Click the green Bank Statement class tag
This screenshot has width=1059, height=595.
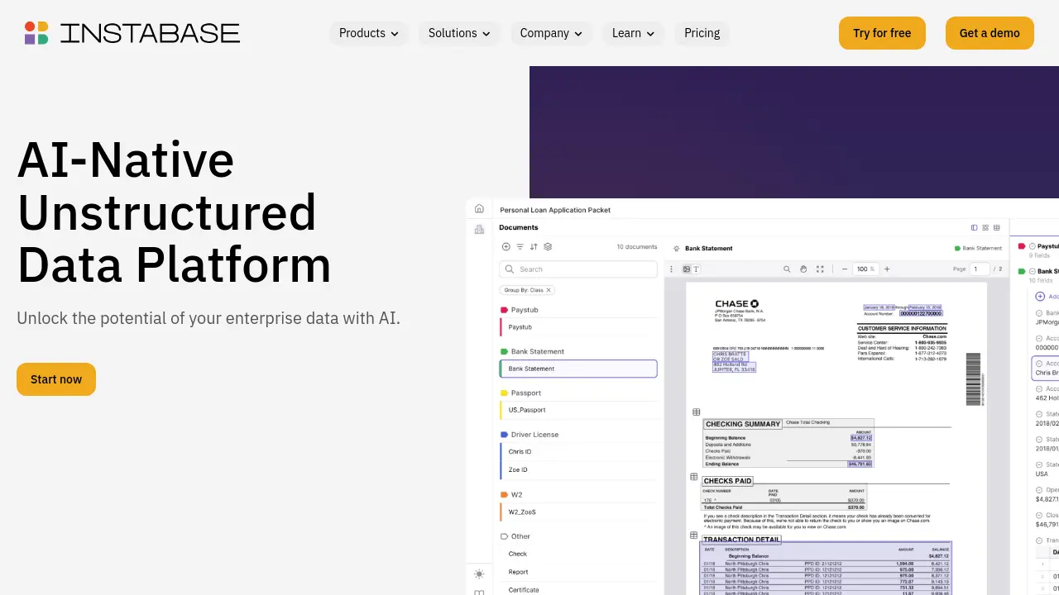[978, 248]
